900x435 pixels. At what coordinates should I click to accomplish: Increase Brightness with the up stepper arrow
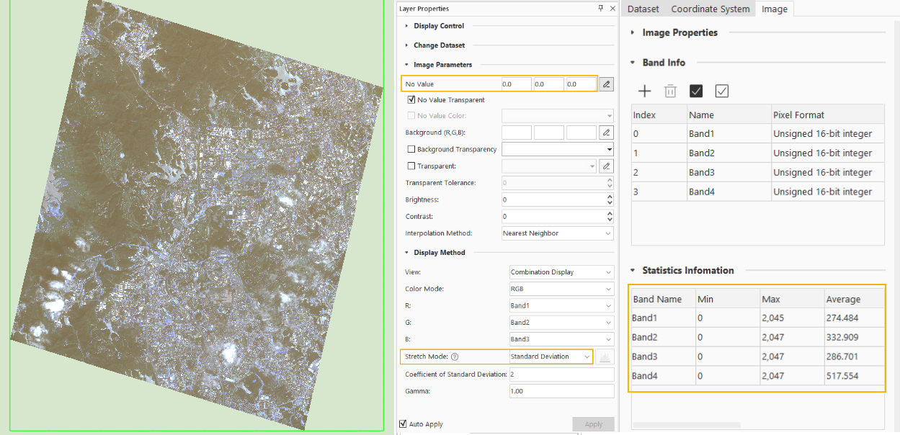click(x=610, y=197)
